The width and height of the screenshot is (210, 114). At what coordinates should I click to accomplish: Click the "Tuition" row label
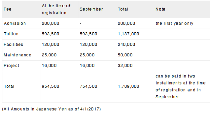11,34
